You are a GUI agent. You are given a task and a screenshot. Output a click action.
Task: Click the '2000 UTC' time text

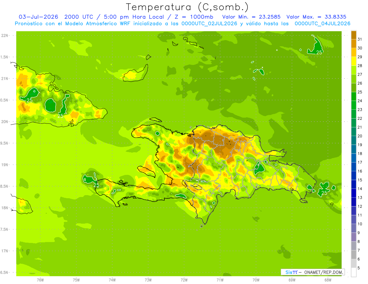[79, 17]
